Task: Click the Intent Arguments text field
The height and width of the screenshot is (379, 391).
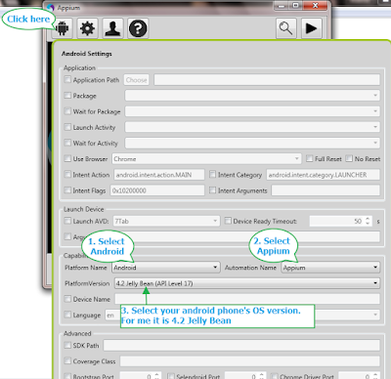Action: tap(326, 190)
